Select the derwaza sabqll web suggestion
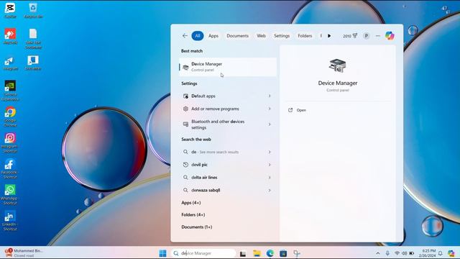 [x=228, y=190]
